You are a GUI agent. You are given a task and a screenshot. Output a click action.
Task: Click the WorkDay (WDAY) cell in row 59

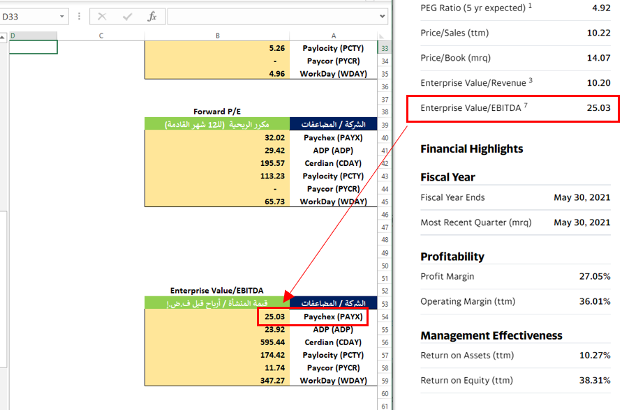pos(334,380)
